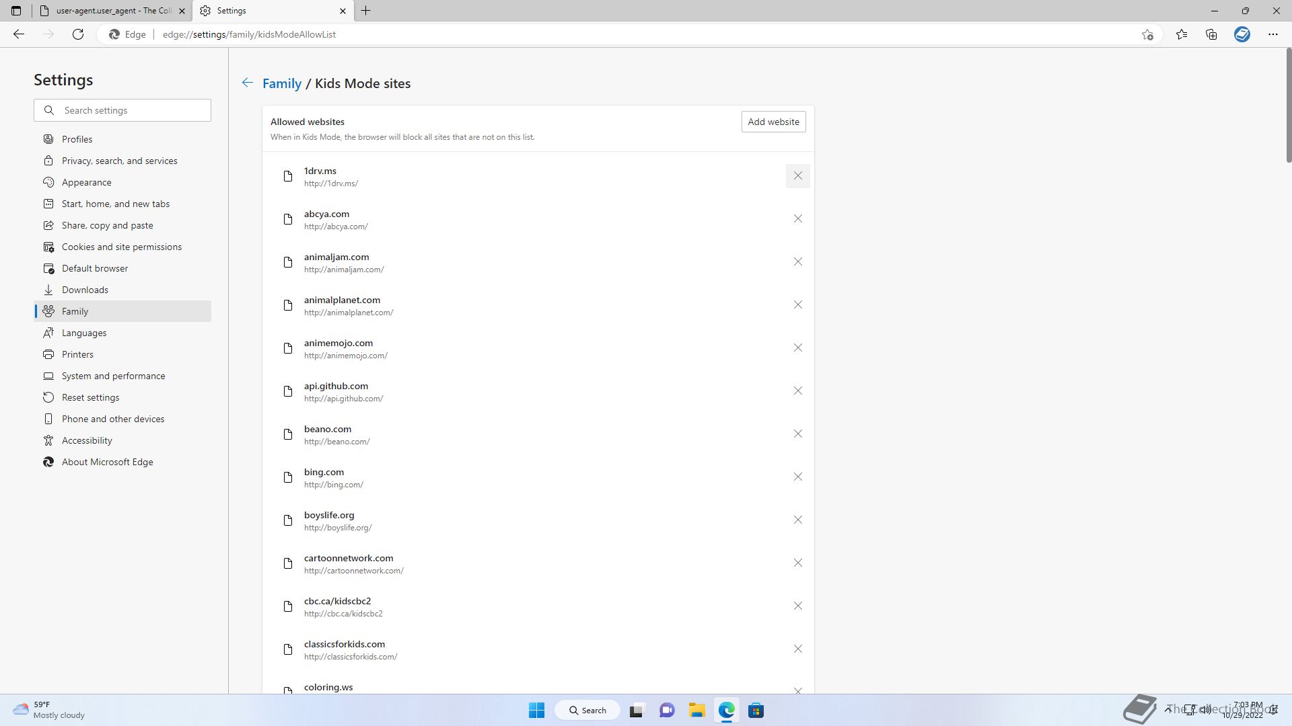This screenshot has width=1292, height=726.
Task: Click the page vertical scrollbar
Action: coord(1288,106)
